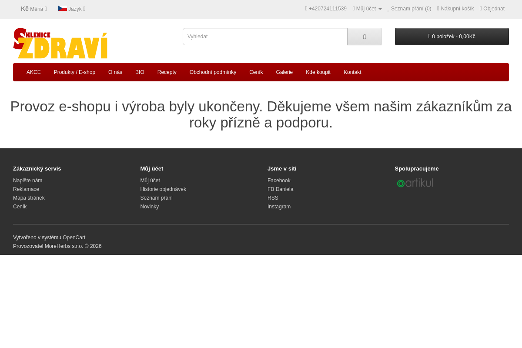Click the Kč currency symbol
Viewport: 522px width, 348px height.
[x=25, y=9]
